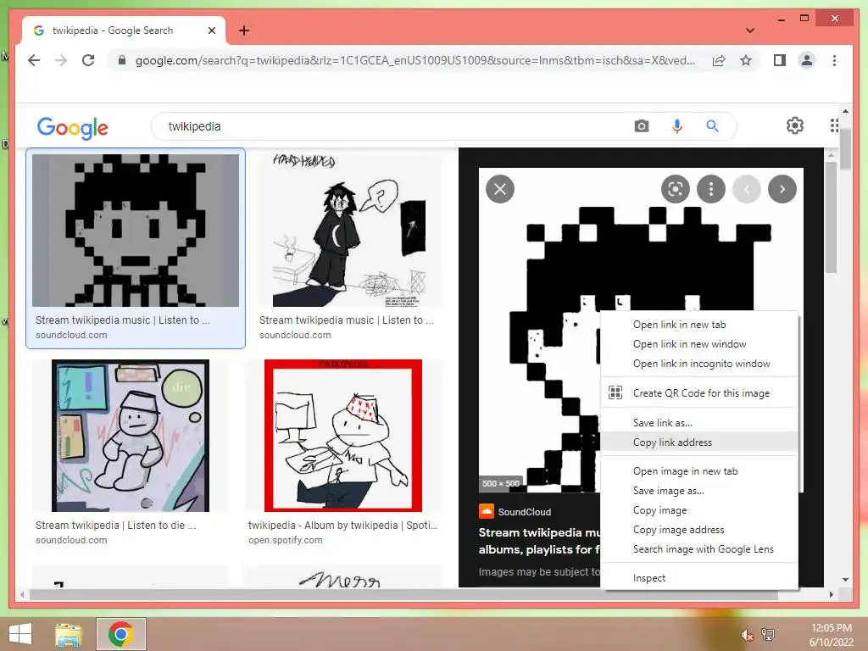Open preview panel three-dot options

coord(711,189)
